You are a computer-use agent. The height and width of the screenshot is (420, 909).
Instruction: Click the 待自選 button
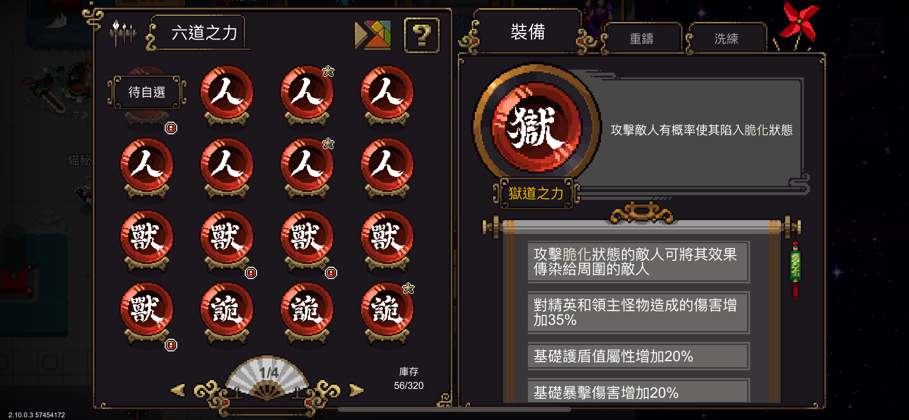point(147,92)
